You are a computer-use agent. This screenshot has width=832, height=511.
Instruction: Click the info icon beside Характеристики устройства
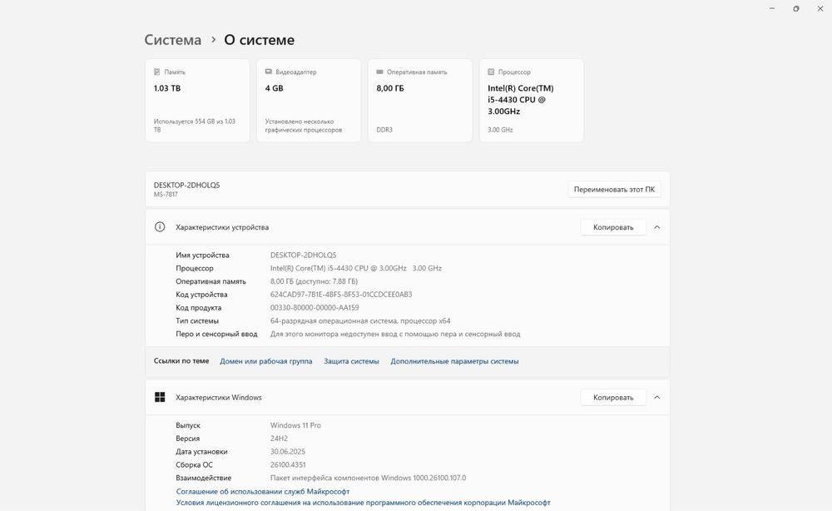pyautogui.click(x=160, y=227)
